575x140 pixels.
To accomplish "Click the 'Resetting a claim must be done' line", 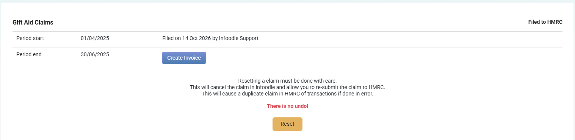I will click(x=287, y=81).
